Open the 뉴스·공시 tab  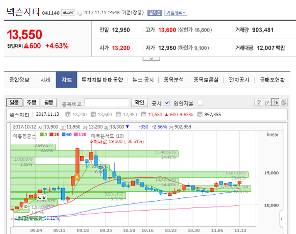tap(143, 80)
